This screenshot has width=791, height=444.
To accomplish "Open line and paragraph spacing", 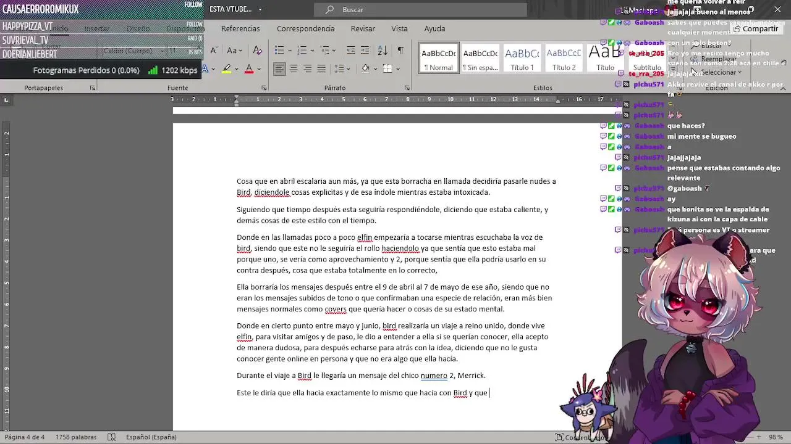I will coord(339,68).
